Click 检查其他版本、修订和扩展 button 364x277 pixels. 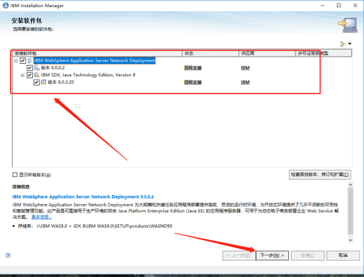pos(320,174)
